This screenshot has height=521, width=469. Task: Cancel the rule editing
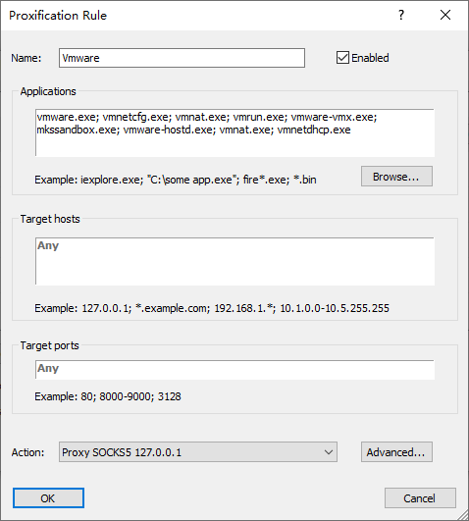coord(420,497)
